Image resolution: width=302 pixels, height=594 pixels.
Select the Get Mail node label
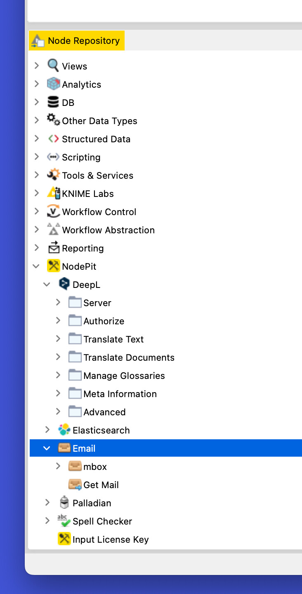tap(101, 485)
